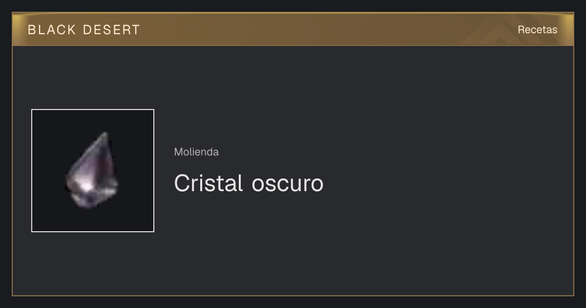Image resolution: width=586 pixels, height=308 pixels.
Task: Click the word BLACK in header
Action: click(x=52, y=30)
